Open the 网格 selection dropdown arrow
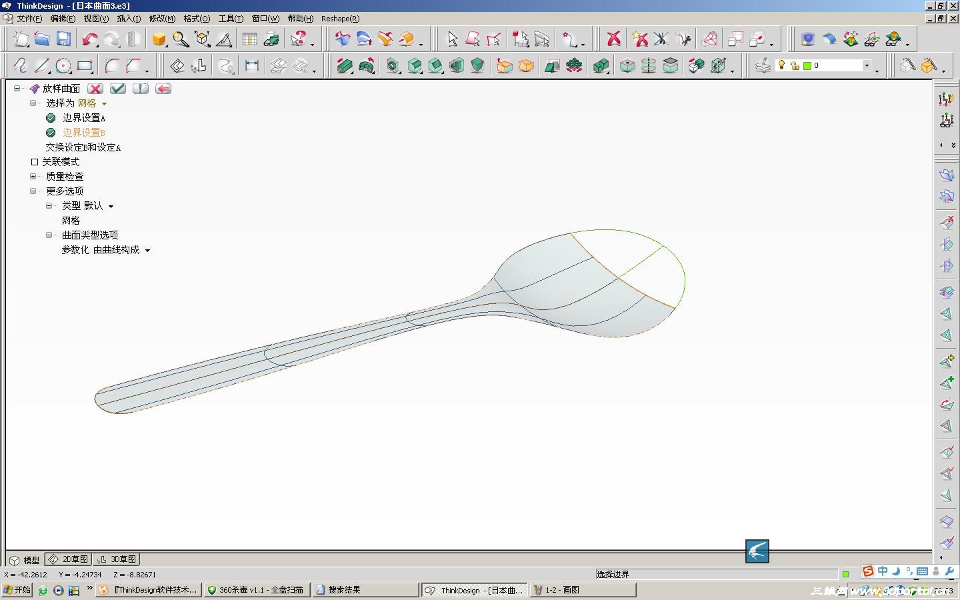 (105, 103)
